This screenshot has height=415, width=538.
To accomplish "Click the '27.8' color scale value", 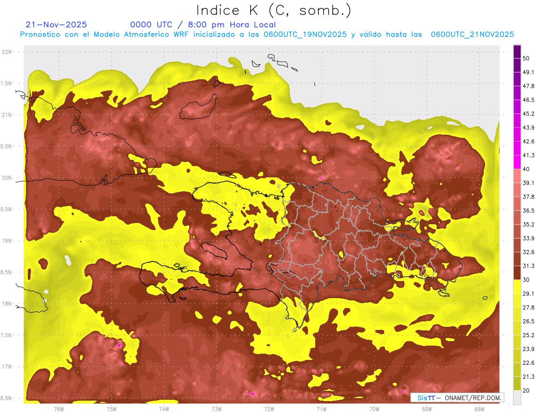I will tap(529, 307).
